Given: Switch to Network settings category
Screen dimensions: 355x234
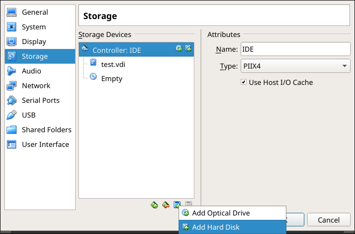Looking at the screenshot, I should click(36, 85).
